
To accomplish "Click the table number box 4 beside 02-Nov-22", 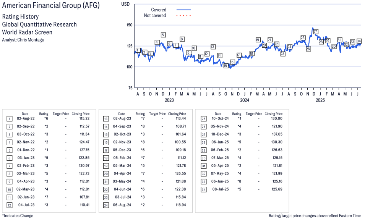I will [9, 142].
